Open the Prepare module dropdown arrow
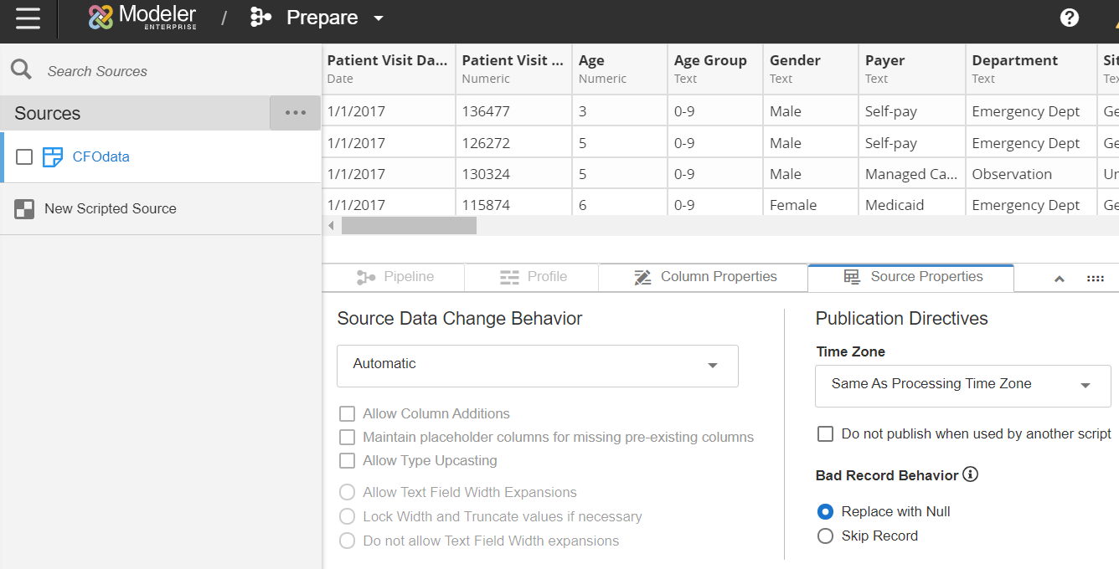This screenshot has width=1119, height=569. coord(379,18)
